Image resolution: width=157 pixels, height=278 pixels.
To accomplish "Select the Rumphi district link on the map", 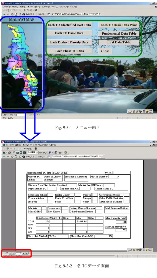I will coord(15,39).
